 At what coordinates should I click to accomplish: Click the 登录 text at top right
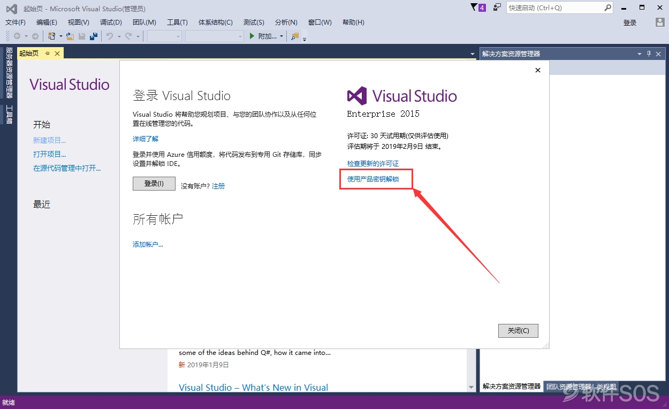pyautogui.click(x=630, y=22)
